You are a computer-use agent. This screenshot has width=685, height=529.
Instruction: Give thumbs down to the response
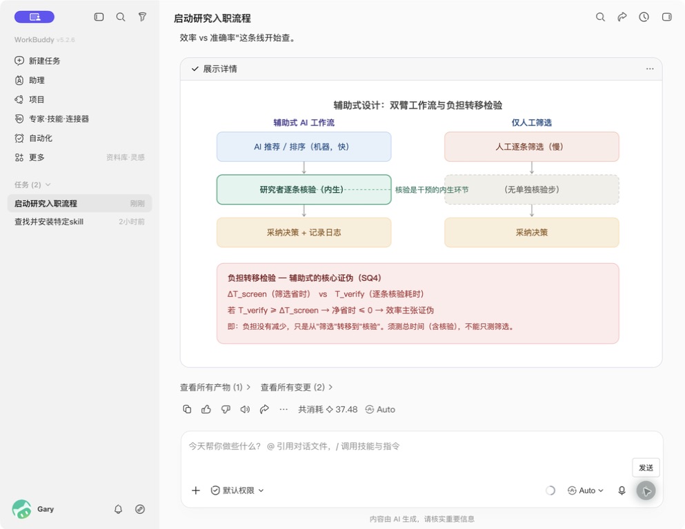click(226, 409)
